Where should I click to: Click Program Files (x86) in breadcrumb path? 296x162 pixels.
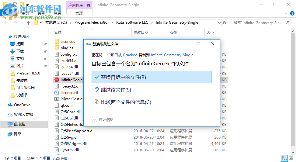pyautogui.click(x=92, y=22)
